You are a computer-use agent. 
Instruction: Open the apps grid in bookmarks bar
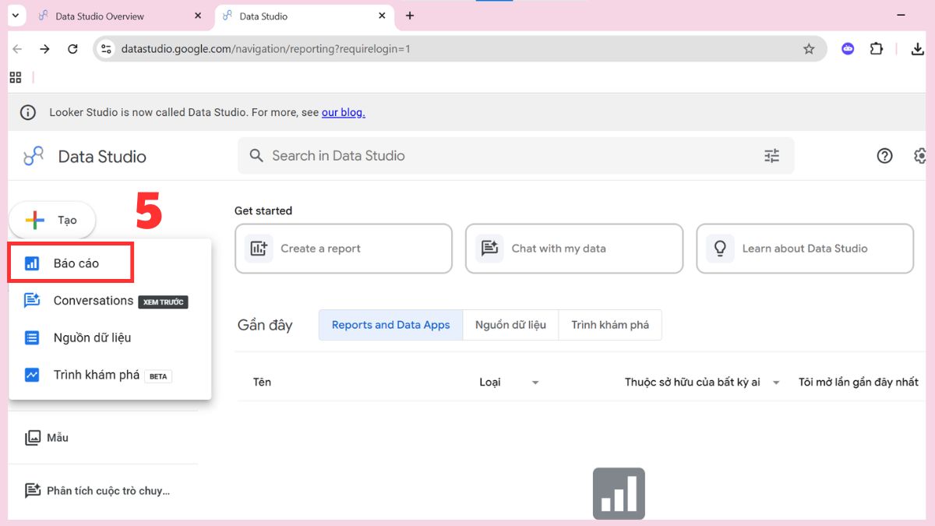[16, 77]
